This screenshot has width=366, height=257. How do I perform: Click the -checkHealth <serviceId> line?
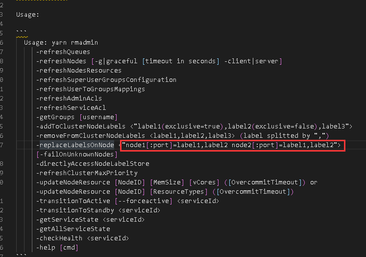[x=82, y=238]
